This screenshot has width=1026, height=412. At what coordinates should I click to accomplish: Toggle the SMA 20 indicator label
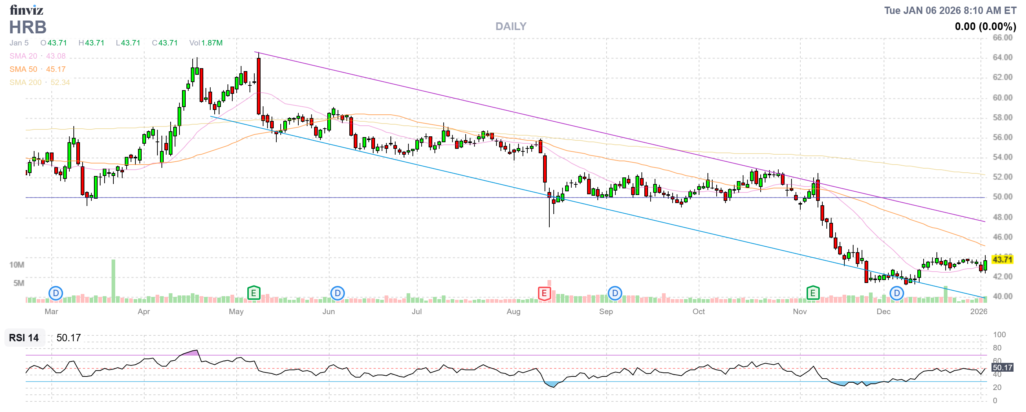pyautogui.click(x=23, y=56)
